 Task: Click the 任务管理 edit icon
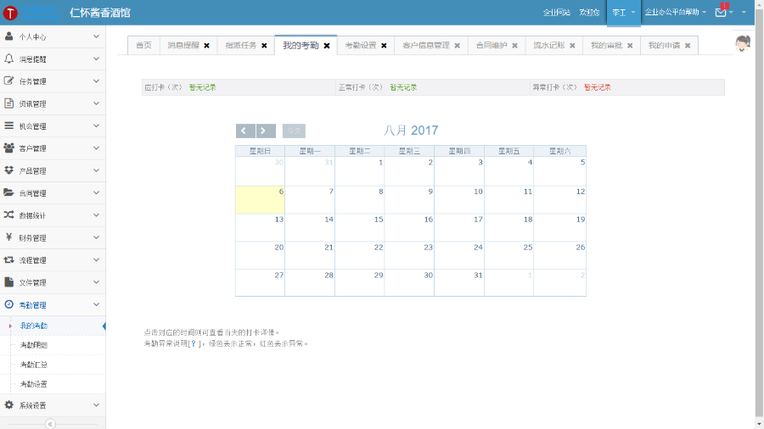(x=8, y=81)
